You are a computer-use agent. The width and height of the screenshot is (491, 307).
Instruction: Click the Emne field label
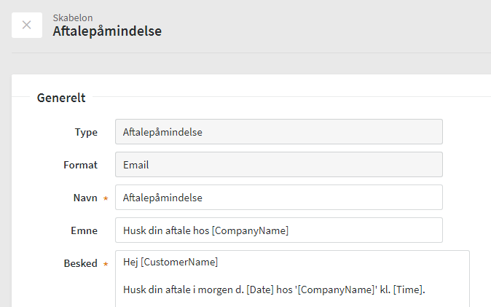83,230
